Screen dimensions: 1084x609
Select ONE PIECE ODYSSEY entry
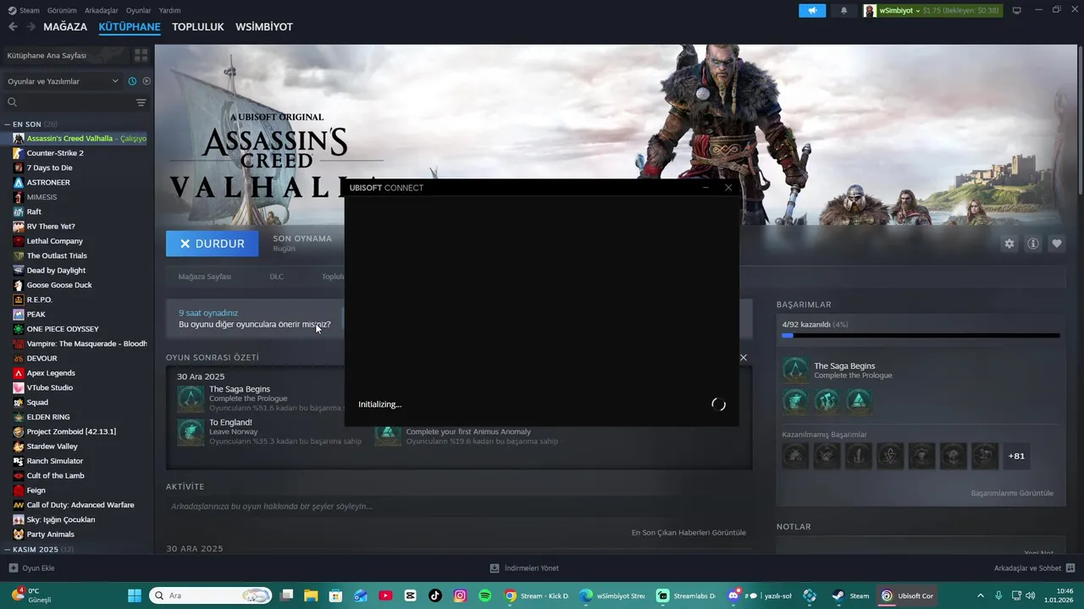[x=63, y=329]
